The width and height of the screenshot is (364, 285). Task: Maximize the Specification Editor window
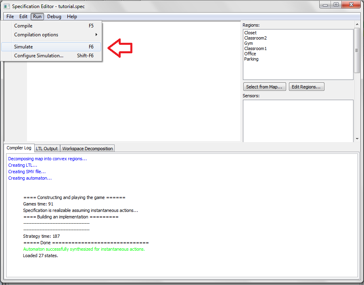click(x=336, y=5)
